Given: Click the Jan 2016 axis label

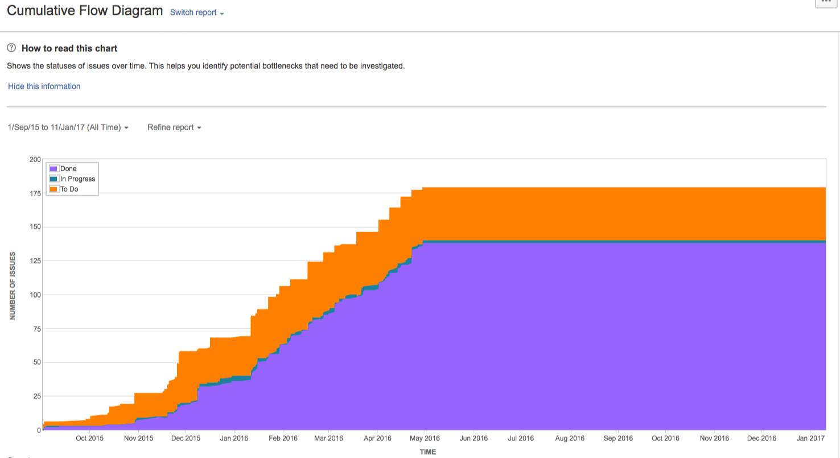Looking at the screenshot, I should pyautogui.click(x=234, y=438).
